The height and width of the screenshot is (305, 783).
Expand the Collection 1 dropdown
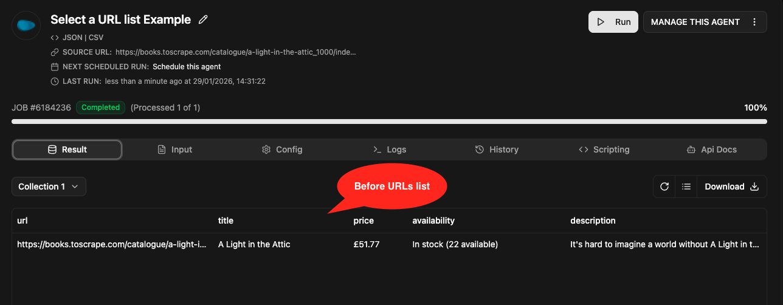[49, 187]
